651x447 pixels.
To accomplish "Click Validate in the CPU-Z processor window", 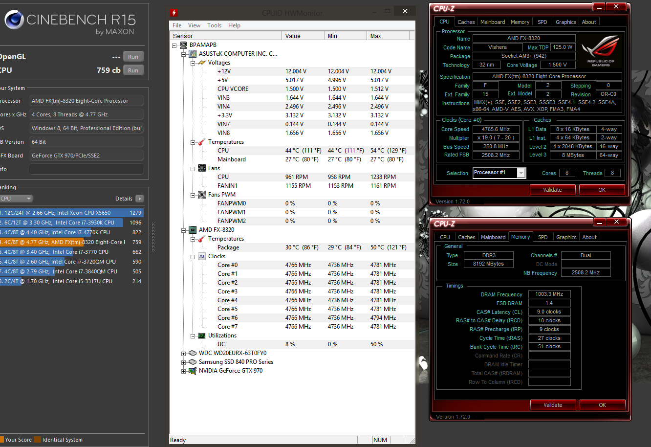I will pos(553,190).
